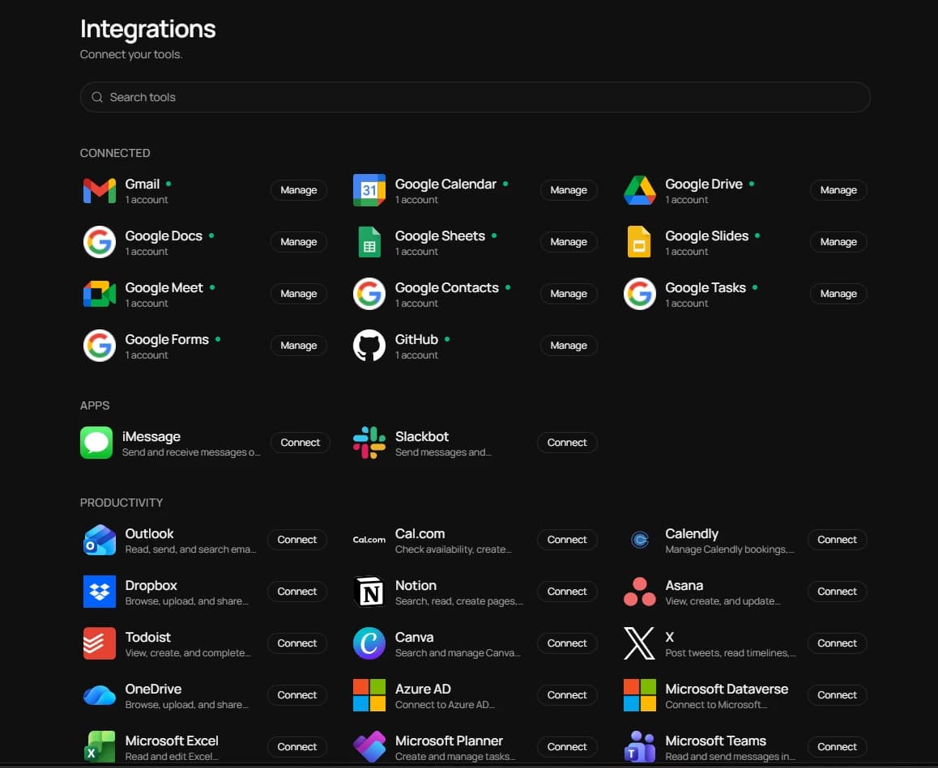
Task: Manage the GitHub integration
Action: click(569, 346)
